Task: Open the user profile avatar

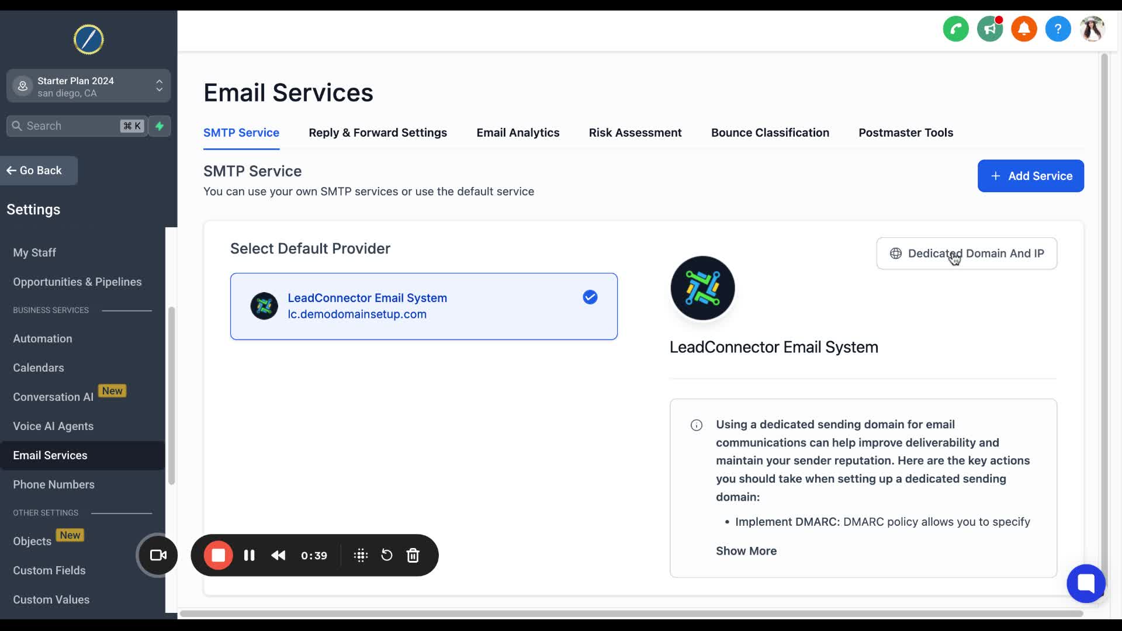Action: pos(1092,29)
